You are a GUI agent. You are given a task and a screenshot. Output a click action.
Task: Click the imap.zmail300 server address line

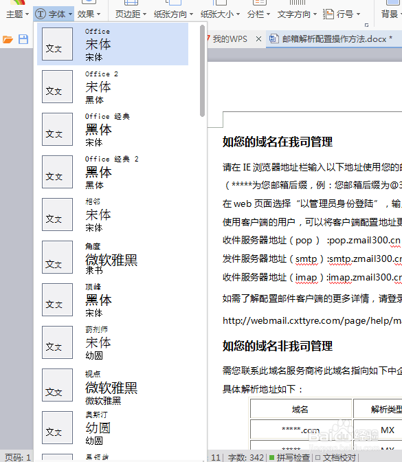(x=312, y=277)
